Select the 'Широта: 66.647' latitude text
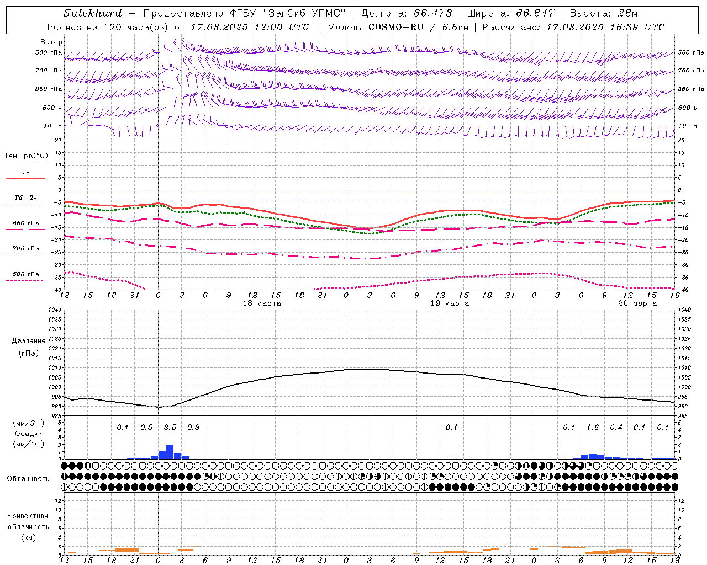This screenshot has width=707, height=565. (x=510, y=13)
